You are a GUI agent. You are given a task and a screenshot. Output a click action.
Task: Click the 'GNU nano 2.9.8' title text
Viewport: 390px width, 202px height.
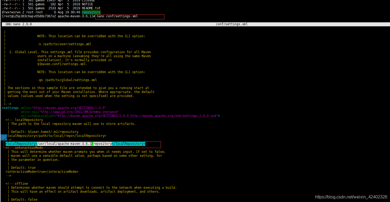19,24
